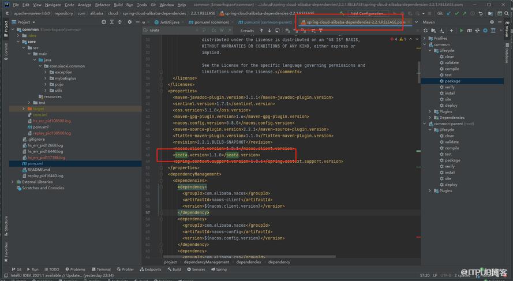Expand all in Project panel toolbar
The height and width of the screenshot is (281, 513).
click(111, 22)
